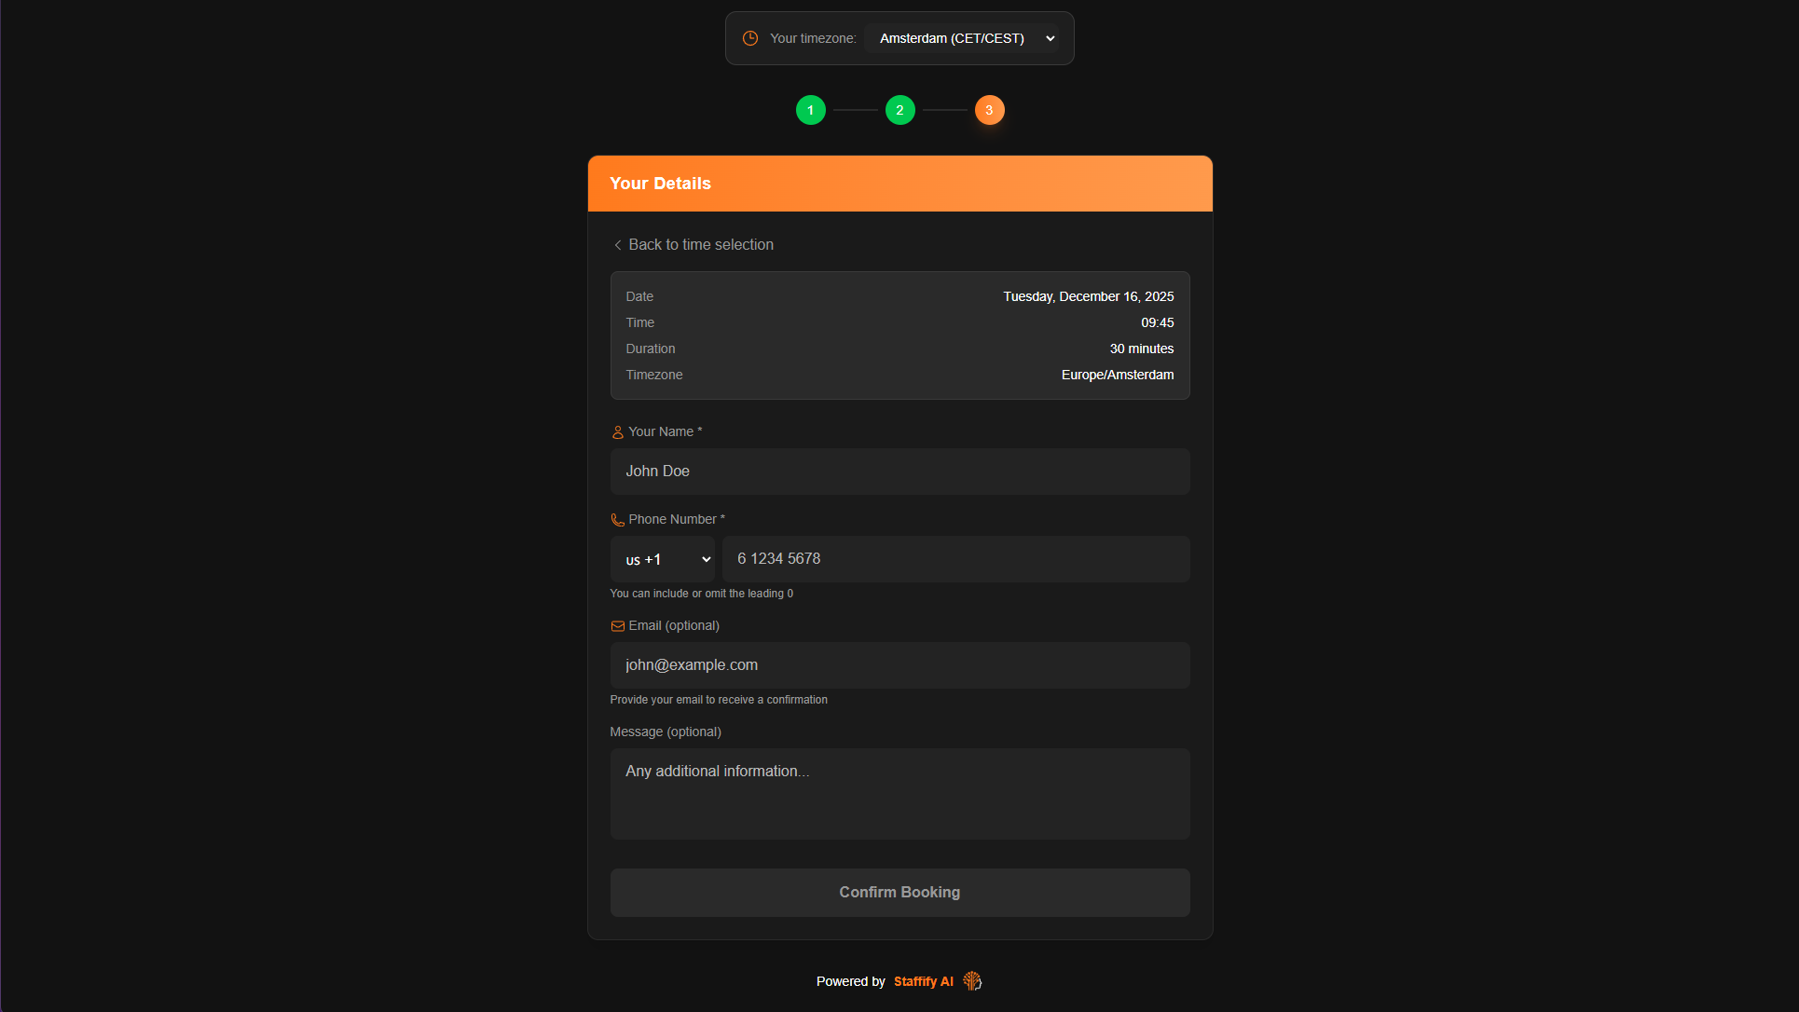
Task: Click the Staffify AI brain logo icon
Action: 972,980
